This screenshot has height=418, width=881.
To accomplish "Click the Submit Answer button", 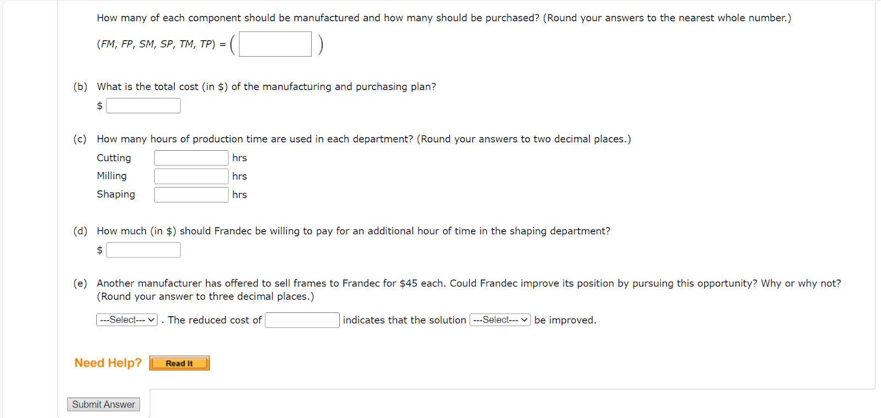I will point(103,404).
